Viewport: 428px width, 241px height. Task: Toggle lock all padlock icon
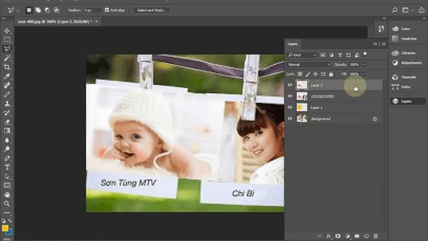[x=331, y=74]
